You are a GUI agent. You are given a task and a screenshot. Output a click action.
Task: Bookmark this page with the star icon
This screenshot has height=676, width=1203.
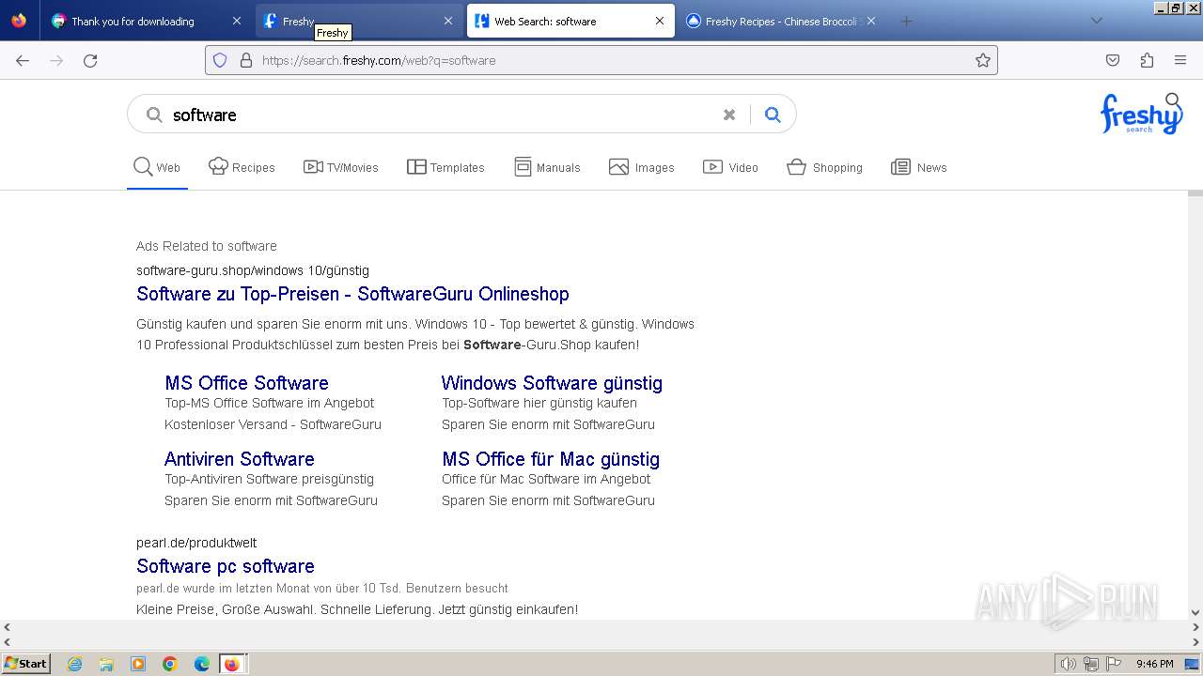pos(983,60)
